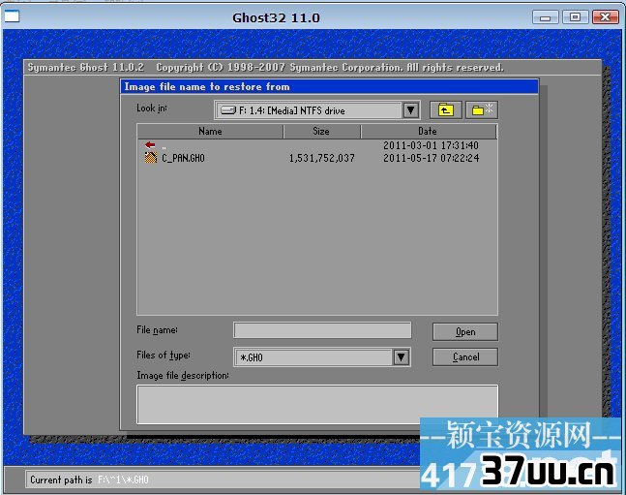626x495 pixels.
Task: Click the Image file description text box
Action: [317, 404]
